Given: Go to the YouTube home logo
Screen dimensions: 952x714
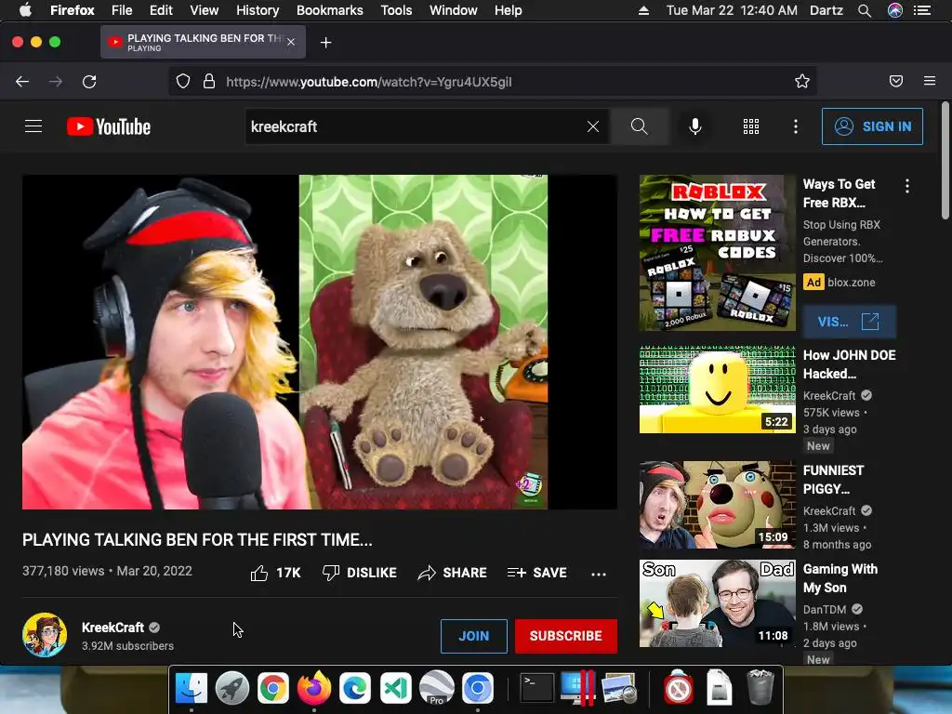Looking at the screenshot, I should (x=109, y=126).
